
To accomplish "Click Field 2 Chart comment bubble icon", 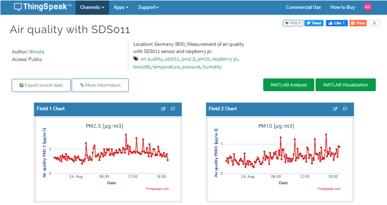I will pyautogui.click(x=345, y=109).
